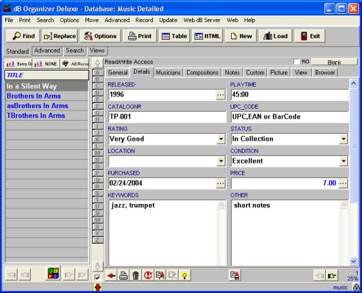Click the Exit button
Viewport: 362px width, 293px height.
[310, 36]
